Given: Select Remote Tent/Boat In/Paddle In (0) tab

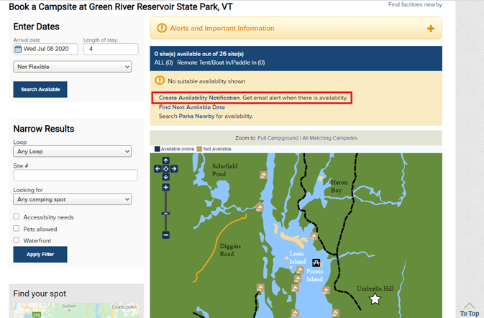Looking at the screenshot, I should click(x=221, y=63).
